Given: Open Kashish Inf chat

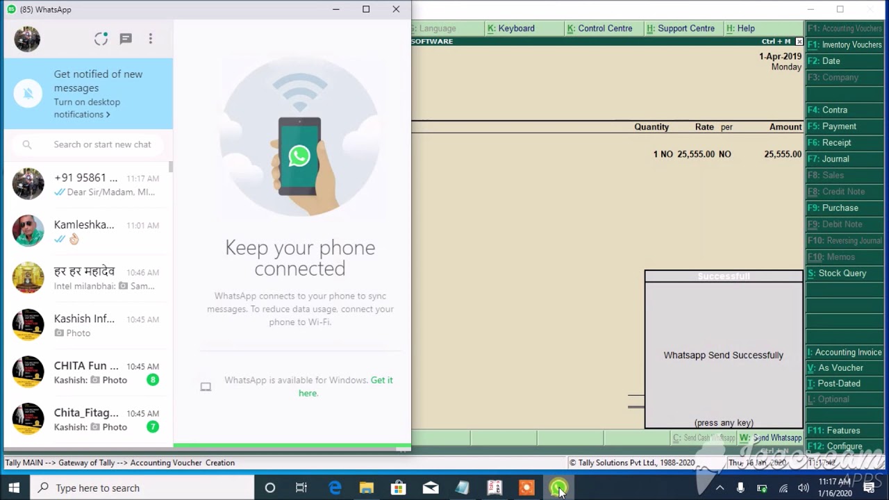Looking at the screenshot, I should [87, 325].
